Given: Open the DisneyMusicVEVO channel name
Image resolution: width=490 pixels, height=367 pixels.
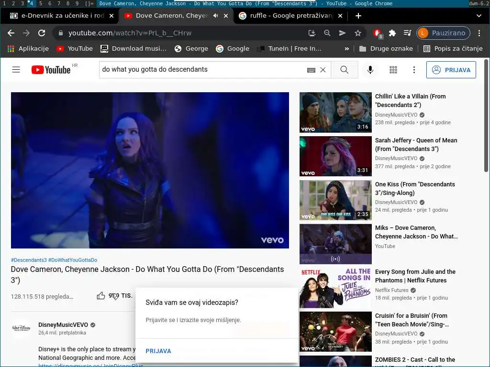Looking at the screenshot, I should tap(63, 324).
